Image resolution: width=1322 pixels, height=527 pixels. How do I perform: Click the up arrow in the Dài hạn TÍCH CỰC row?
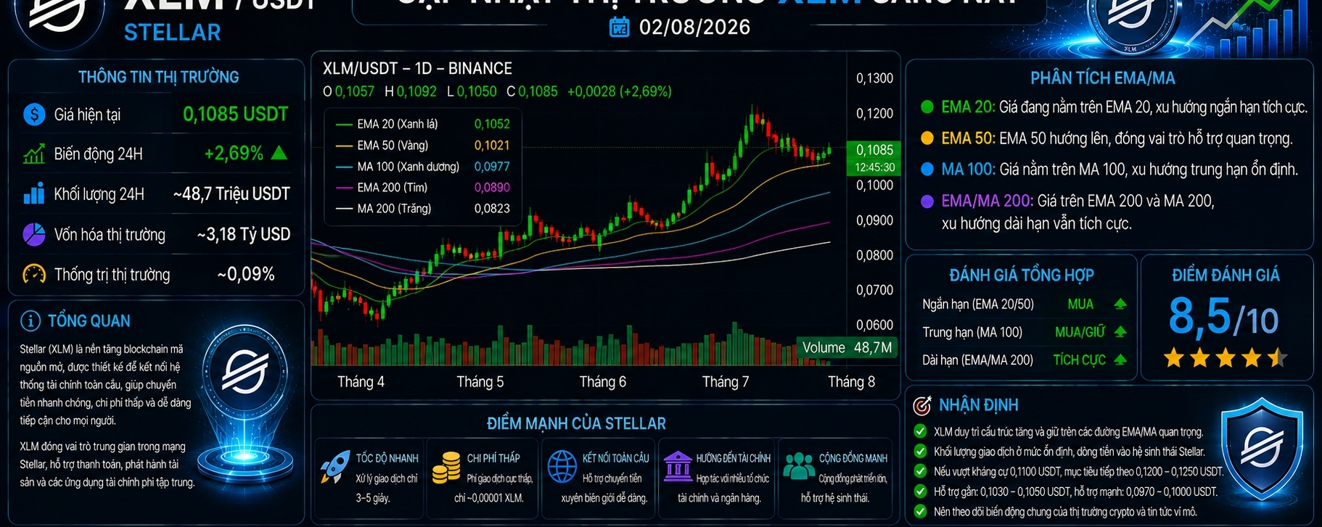(1120, 360)
